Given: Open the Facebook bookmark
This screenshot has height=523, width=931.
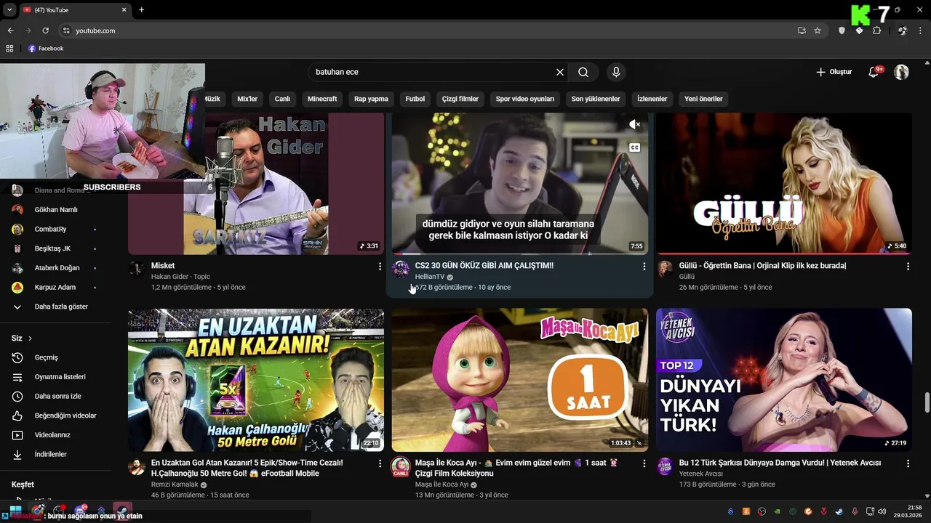Looking at the screenshot, I should [46, 49].
